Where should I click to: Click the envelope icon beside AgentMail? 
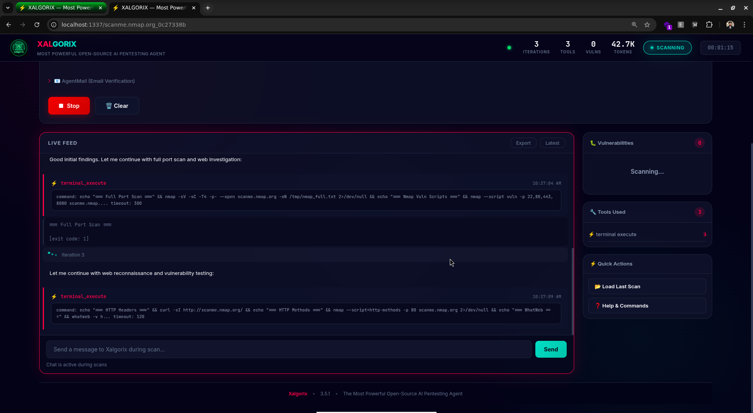click(x=57, y=81)
